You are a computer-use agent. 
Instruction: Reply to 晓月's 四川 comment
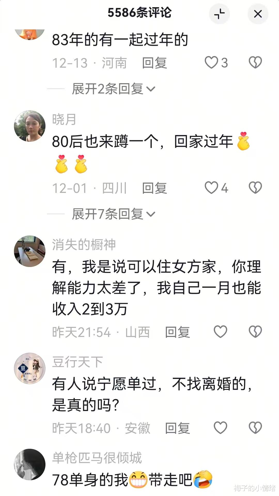pyautogui.click(x=154, y=188)
